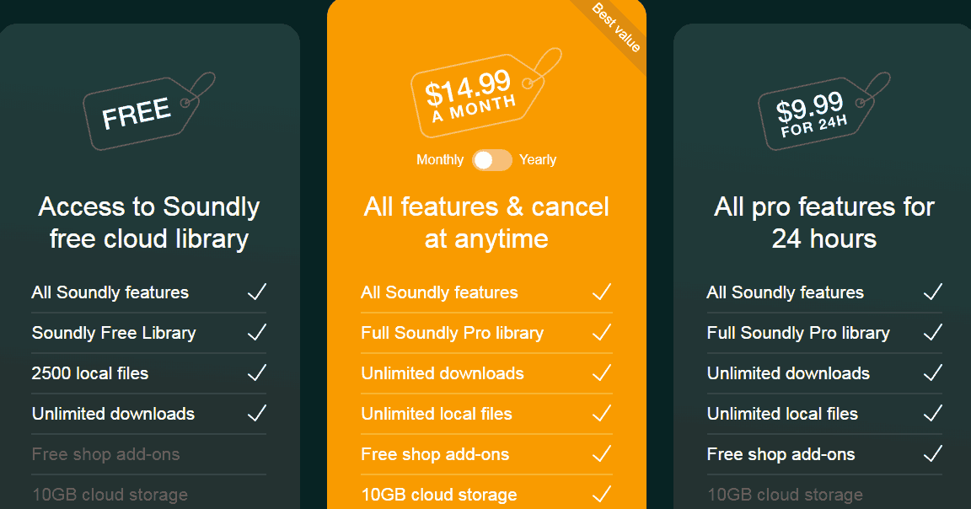971x509 pixels.
Task: Click checkmark beside 10GB cloud storage in orange plan
Action: pos(602,494)
